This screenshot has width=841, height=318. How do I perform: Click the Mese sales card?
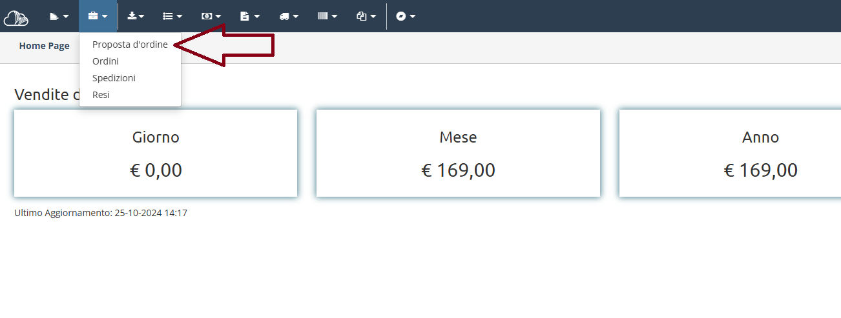458,153
